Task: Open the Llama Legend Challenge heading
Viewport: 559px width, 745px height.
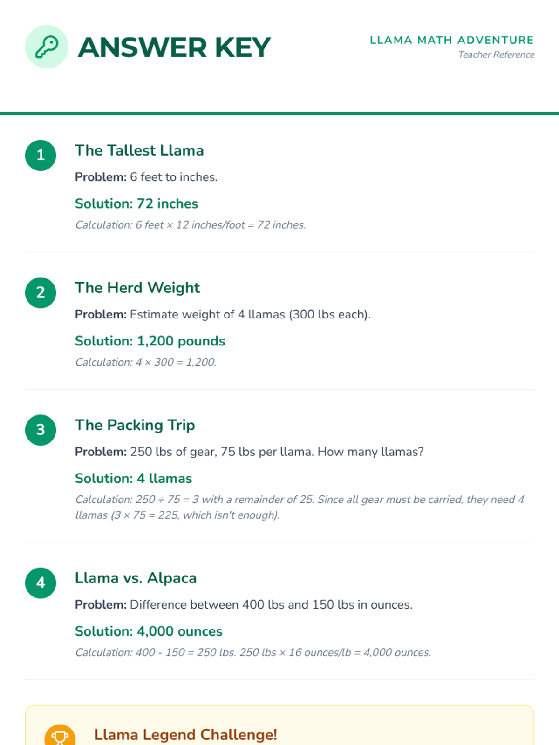Action: point(185,735)
